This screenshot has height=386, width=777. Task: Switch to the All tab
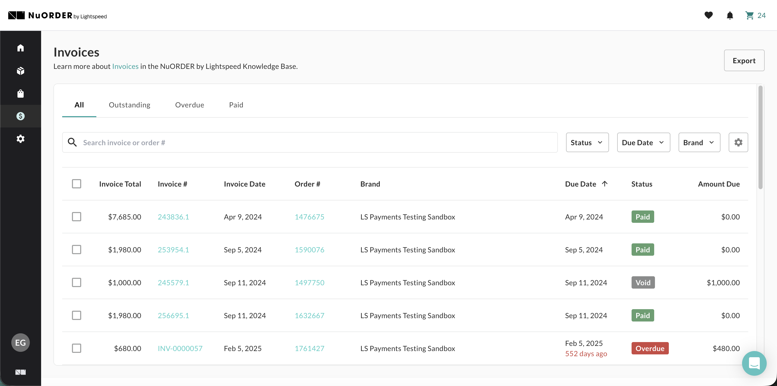[79, 105]
